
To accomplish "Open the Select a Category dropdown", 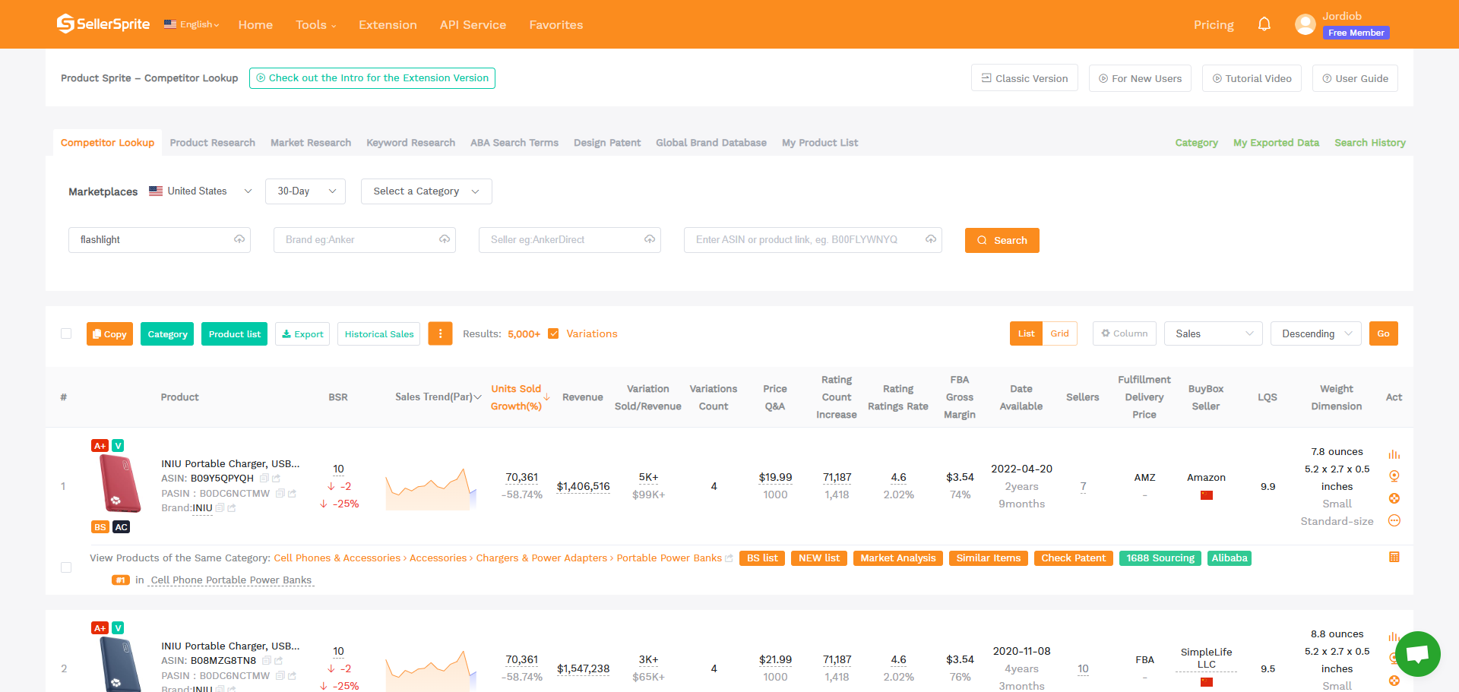I will coord(426,191).
